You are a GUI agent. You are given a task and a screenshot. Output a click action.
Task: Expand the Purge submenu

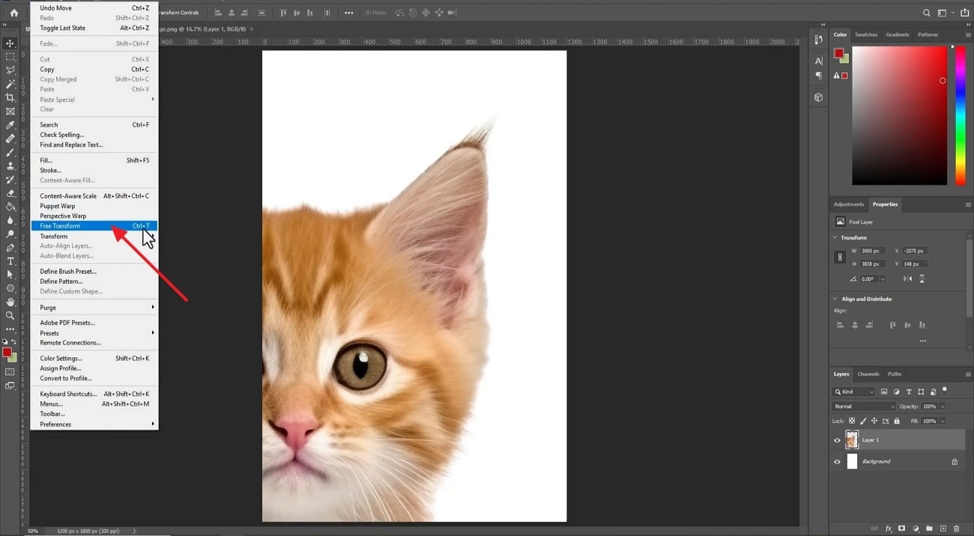94,308
